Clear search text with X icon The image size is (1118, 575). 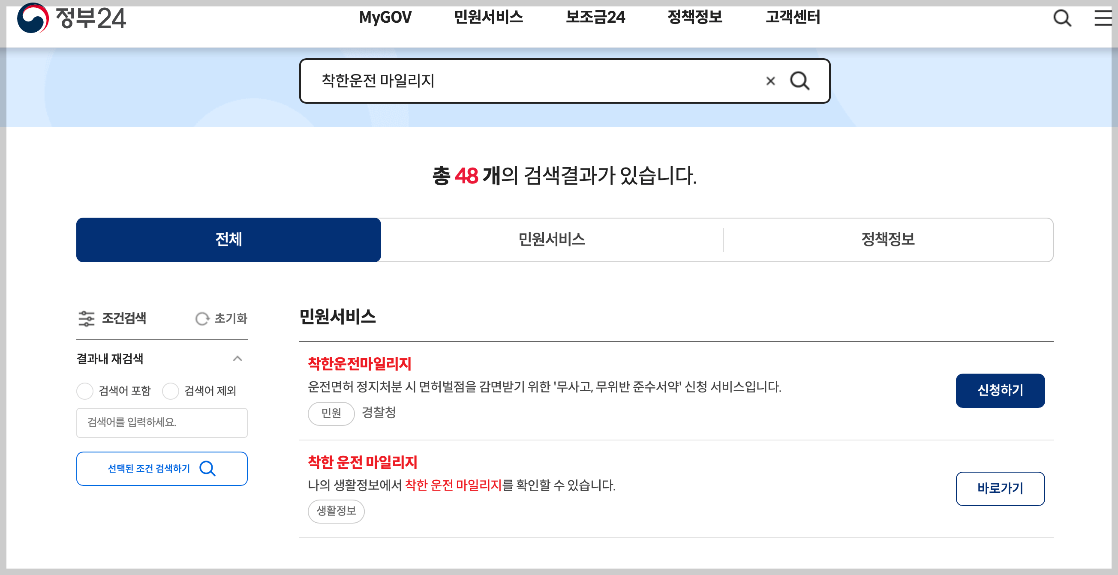click(770, 81)
